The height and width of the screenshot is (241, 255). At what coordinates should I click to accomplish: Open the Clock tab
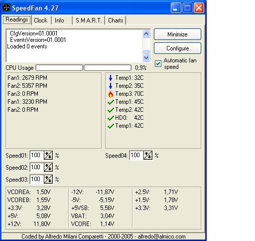[41, 20]
